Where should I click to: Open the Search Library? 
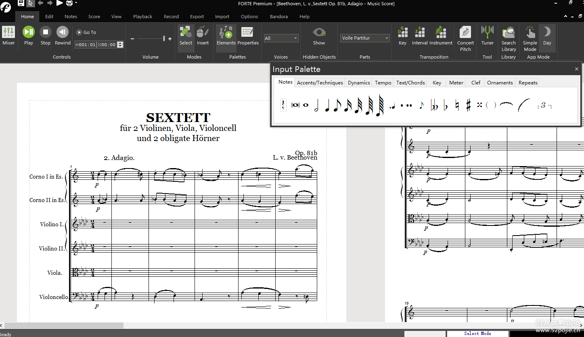pyautogui.click(x=509, y=39)
